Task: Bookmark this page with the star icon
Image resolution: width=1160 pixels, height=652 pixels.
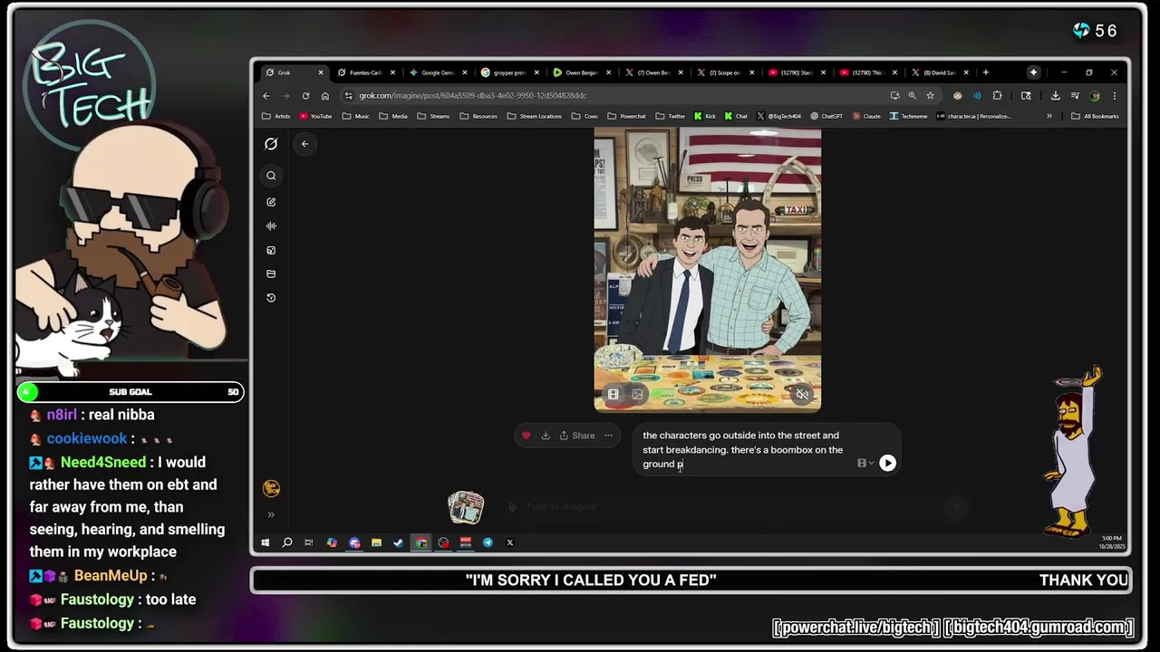Action: click(x=930, y=95)
